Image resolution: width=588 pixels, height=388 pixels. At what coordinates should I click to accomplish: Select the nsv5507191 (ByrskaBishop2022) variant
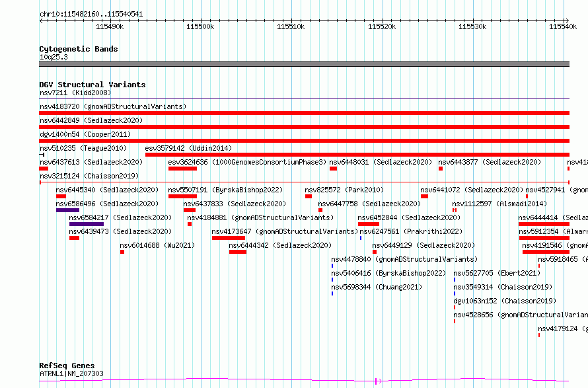point(182,196)
